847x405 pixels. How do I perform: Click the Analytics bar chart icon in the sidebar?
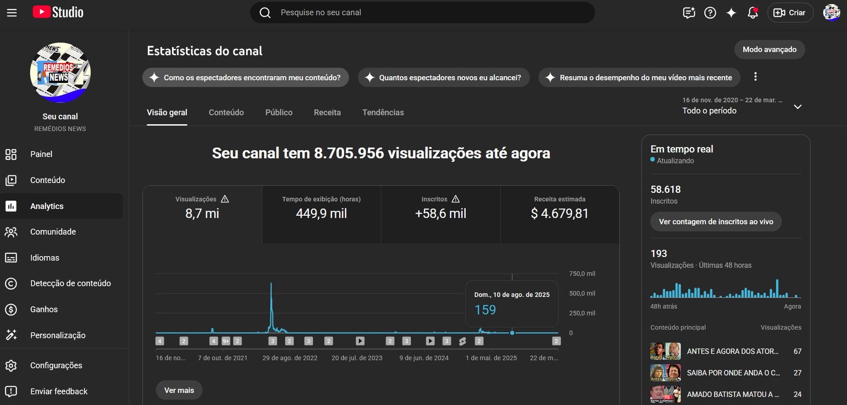coord(11,206)
